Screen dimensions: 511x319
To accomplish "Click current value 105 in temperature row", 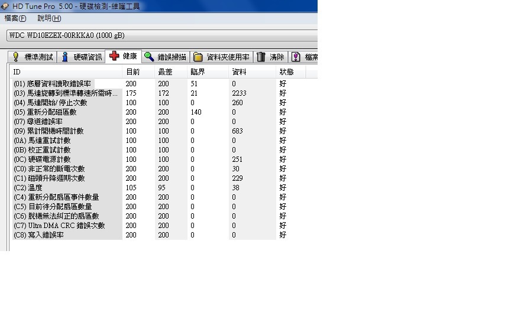I will pyautogui.click(x=131, y=187).
